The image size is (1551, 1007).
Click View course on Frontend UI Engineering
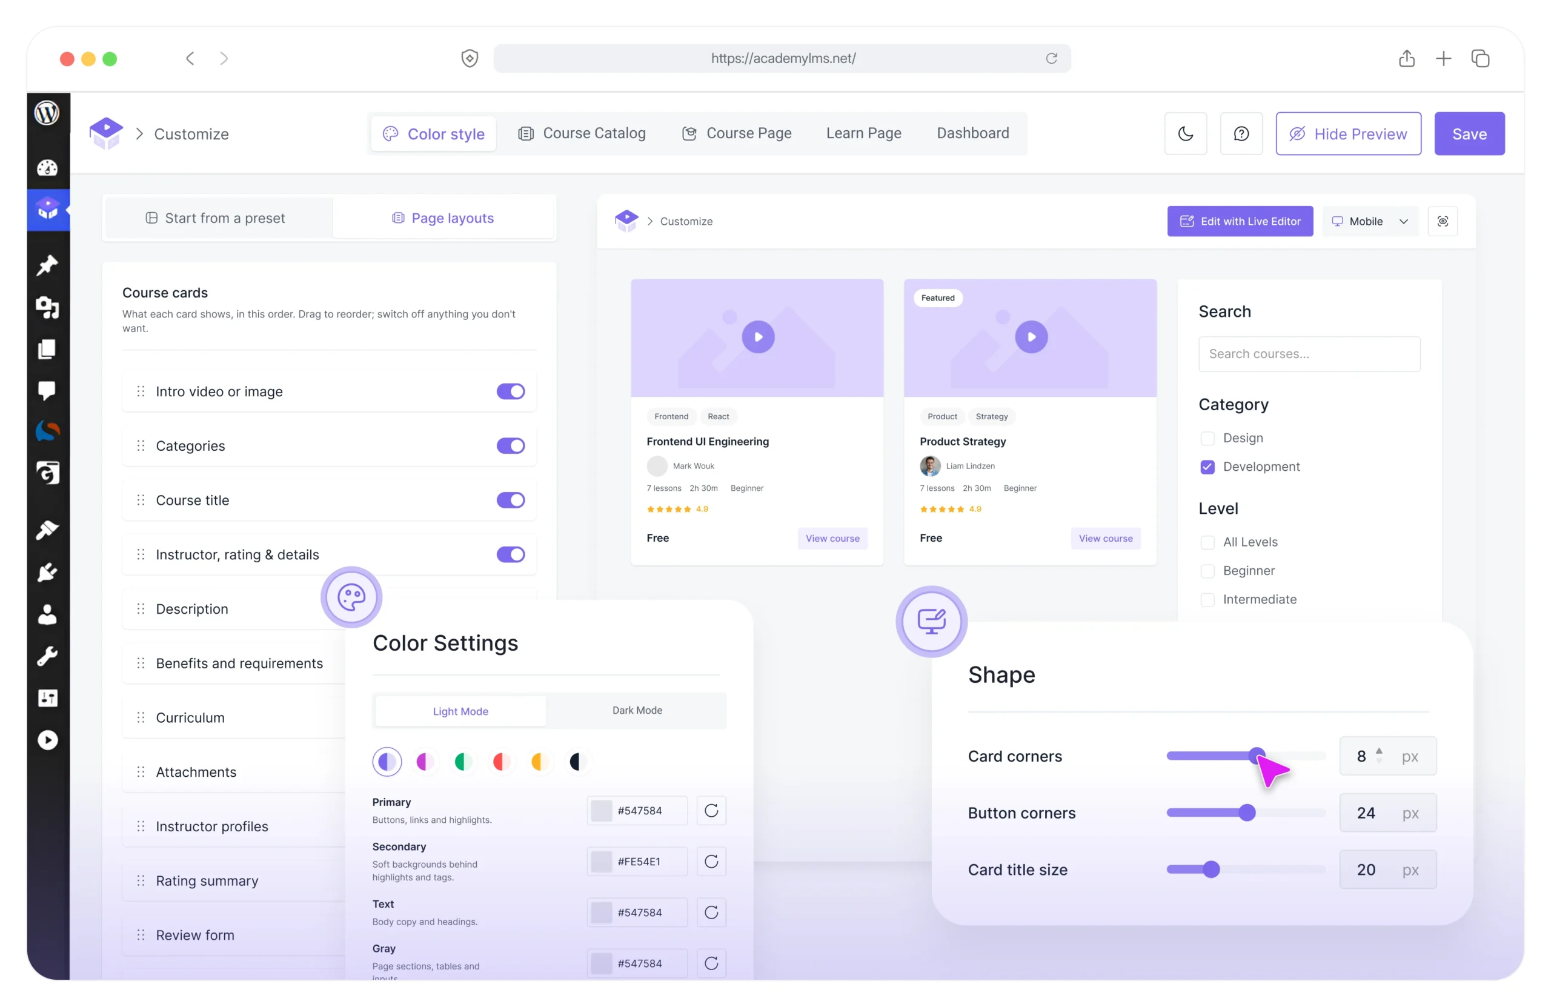[832, 539]
